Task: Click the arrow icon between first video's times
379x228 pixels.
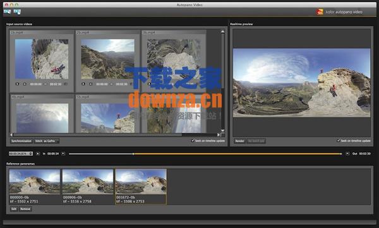Action: coord(45,84)
